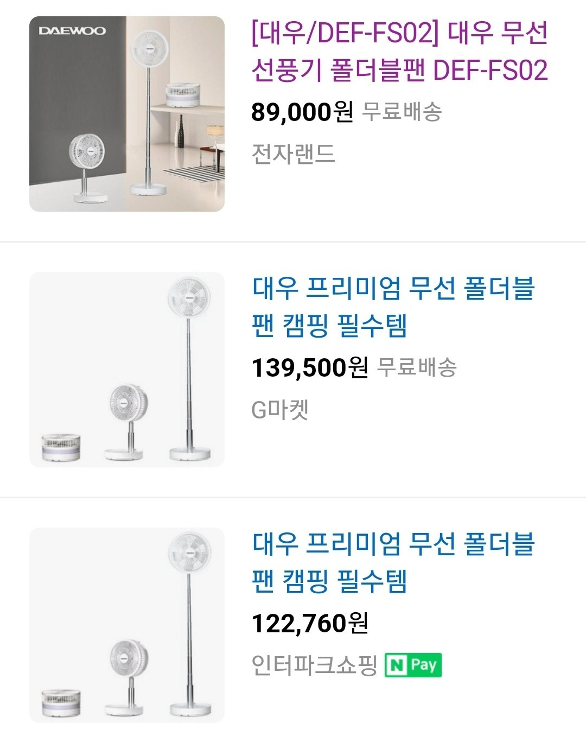Open the [대우/DEF-FS02] 무선 선풍기 title link
The image size is (586, 730).
[x=399, y=52]
